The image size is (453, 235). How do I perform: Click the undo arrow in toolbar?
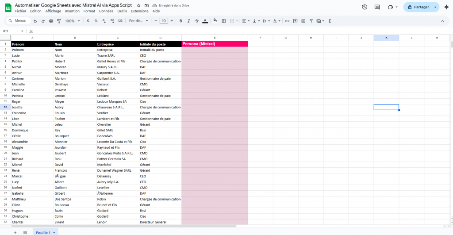point(35,21)
